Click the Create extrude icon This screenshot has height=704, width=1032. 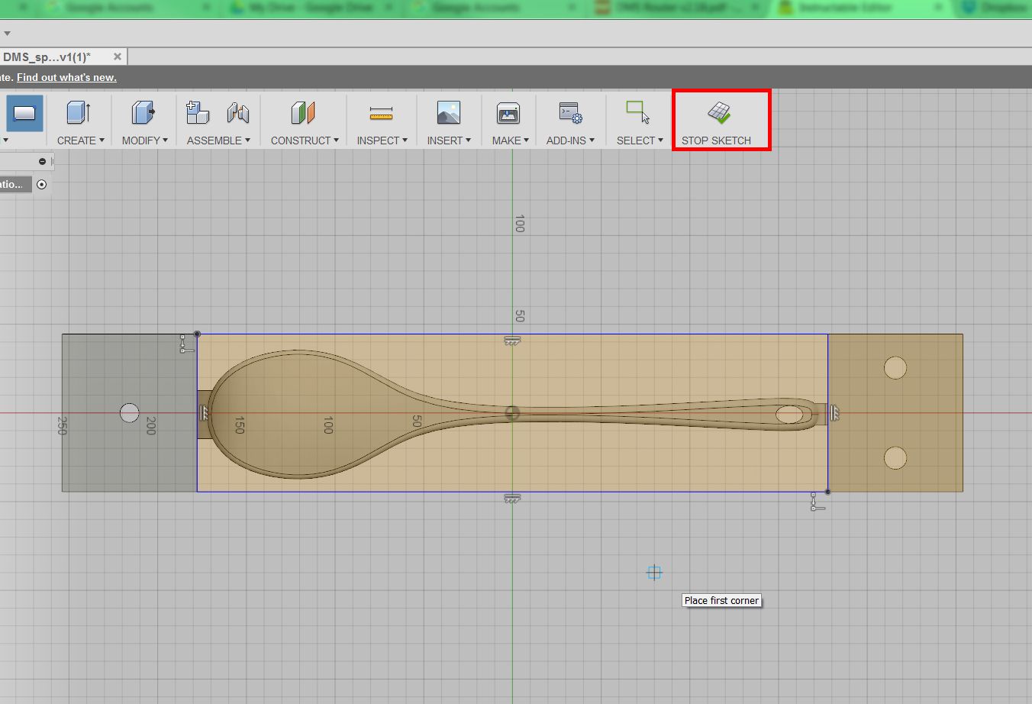pos(79,113)
